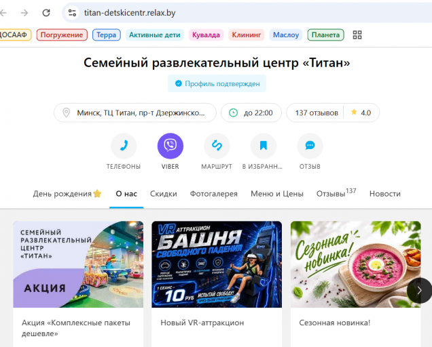Open the VR Башня attraction banner
The height and width of the screenshot is (347, 432).
coord(217,264)
